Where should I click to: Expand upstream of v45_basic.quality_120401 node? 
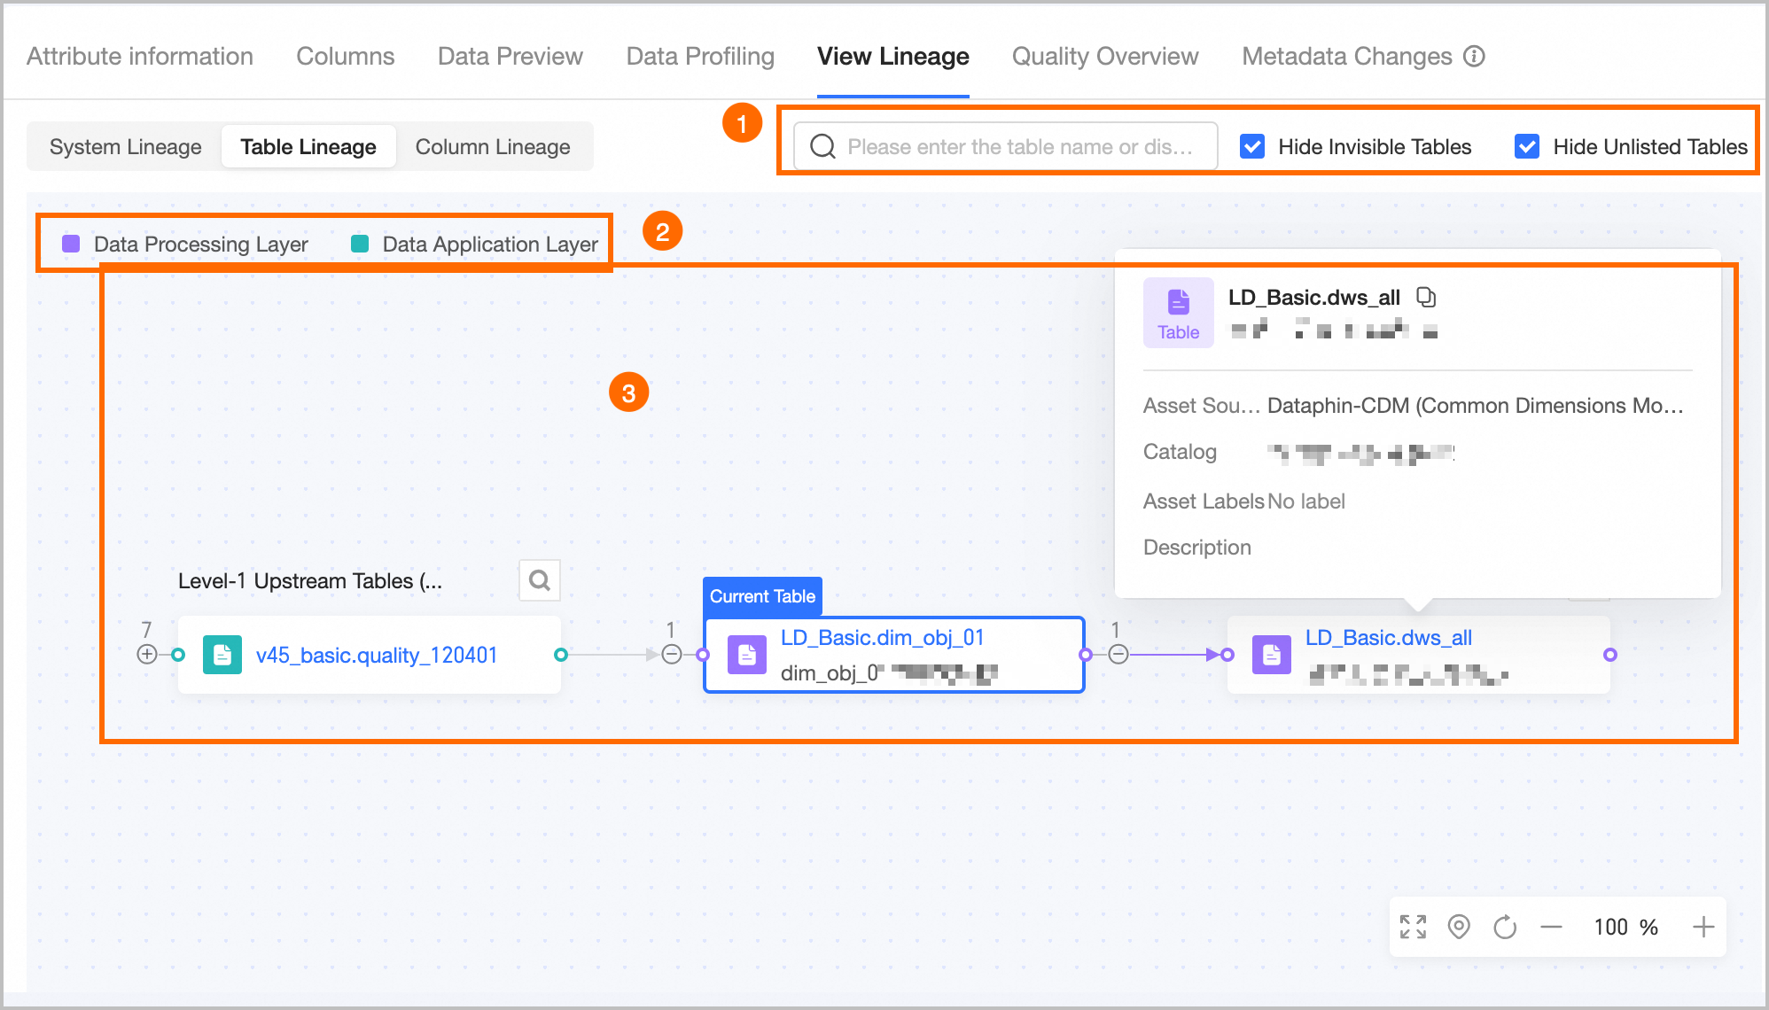(x=147, y=655)
